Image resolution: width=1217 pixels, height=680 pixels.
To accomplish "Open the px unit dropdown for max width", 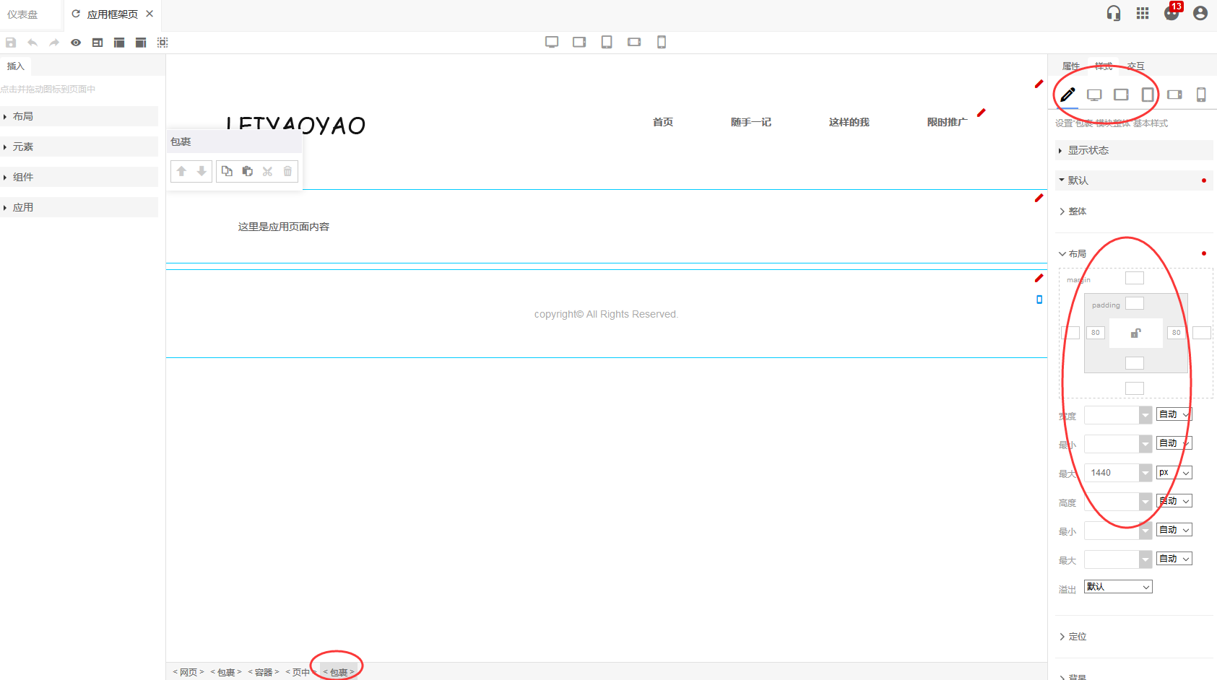I will [1174, 473].
